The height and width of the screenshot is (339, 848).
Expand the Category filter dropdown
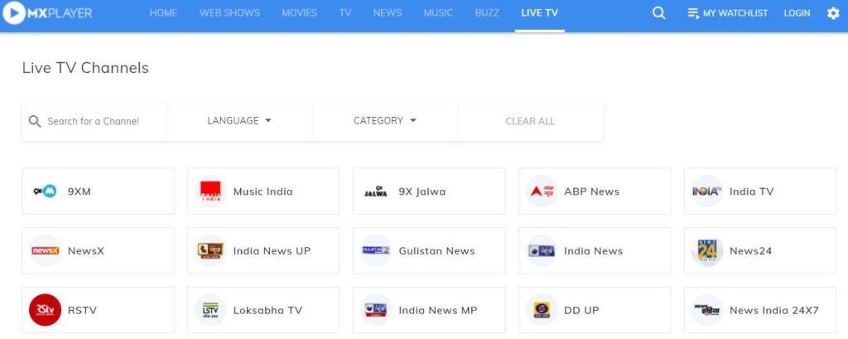pos(385,121)
